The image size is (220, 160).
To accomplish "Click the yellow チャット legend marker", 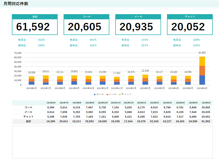I will tap(119, 94).
